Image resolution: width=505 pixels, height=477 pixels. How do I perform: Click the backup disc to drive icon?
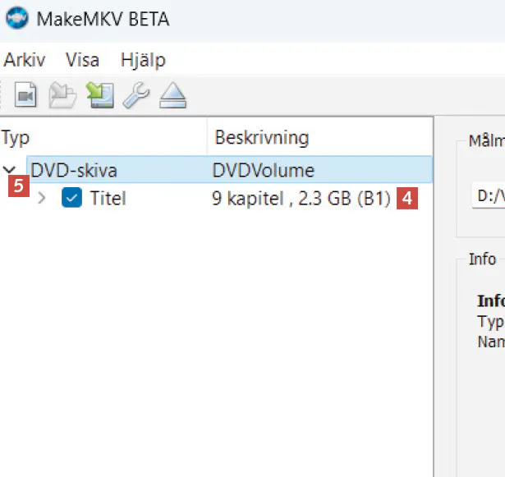pos(100,95)
